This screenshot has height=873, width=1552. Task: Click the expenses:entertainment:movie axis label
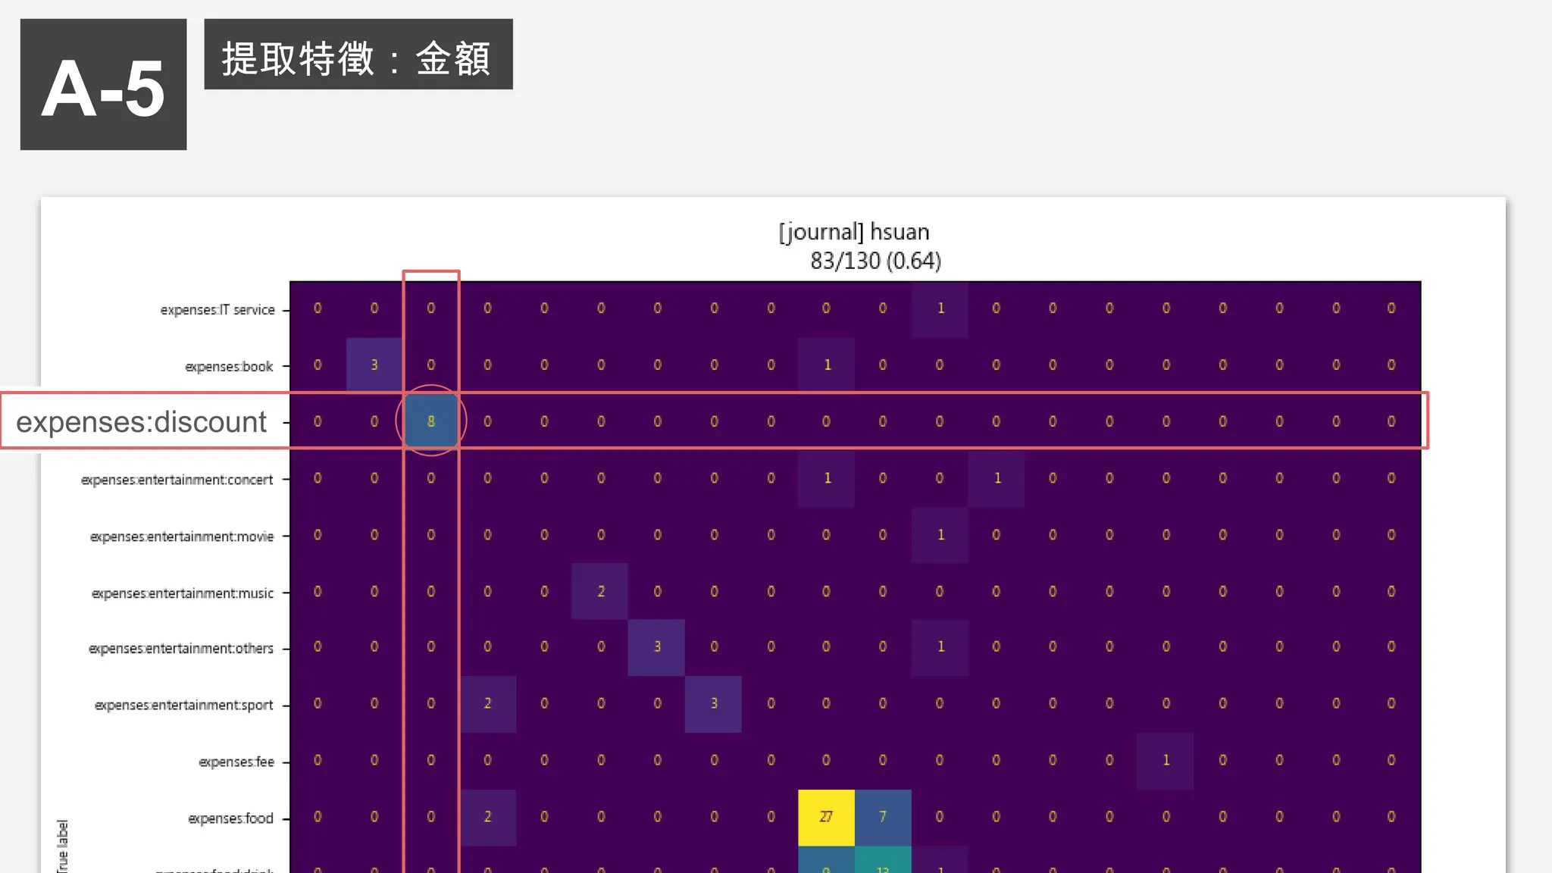tap(182, 537)
